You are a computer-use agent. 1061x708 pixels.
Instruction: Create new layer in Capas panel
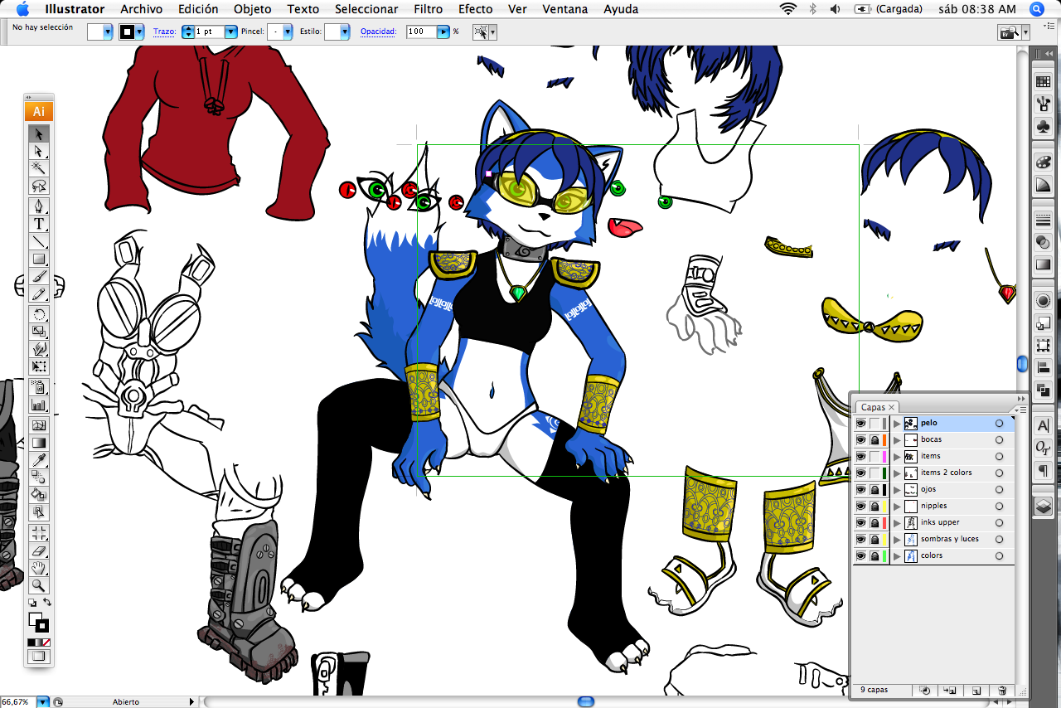tap(976, 690)
